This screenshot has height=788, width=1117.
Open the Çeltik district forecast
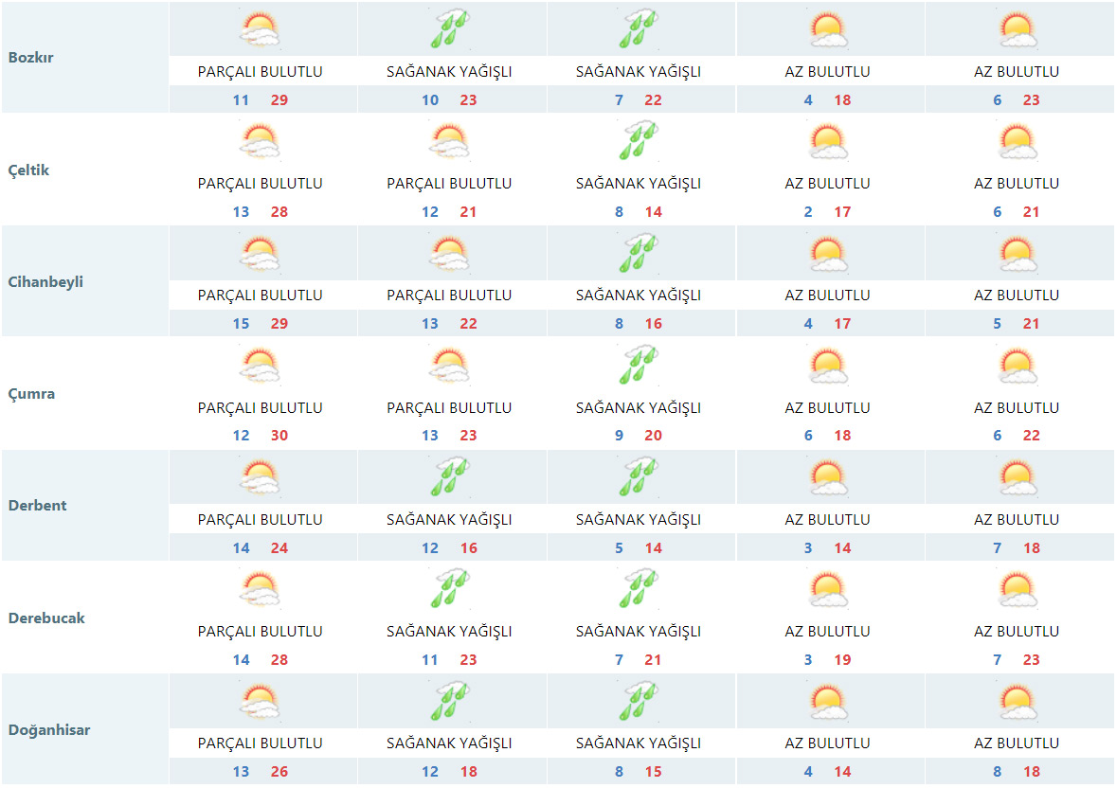pyautogui.click(x=28, y=170)
